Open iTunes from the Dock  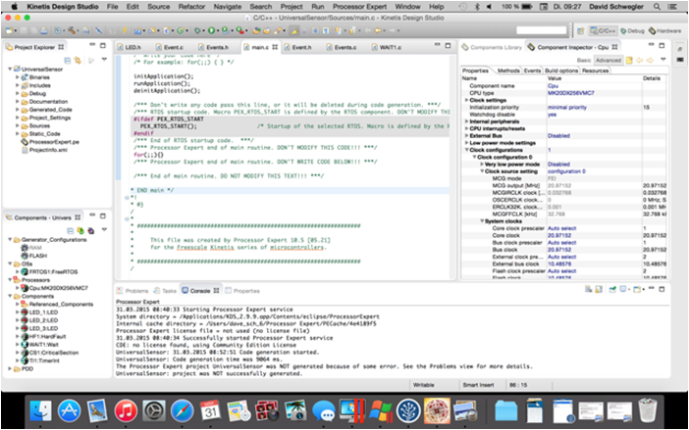point(126,411)
